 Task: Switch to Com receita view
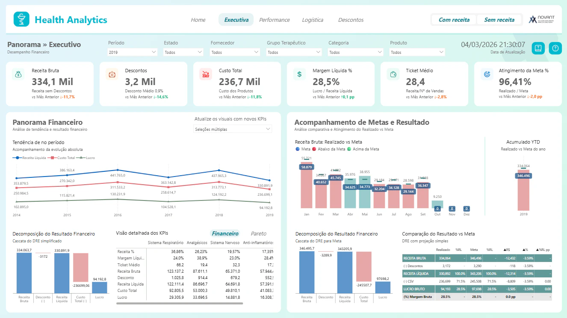(454, 20)
